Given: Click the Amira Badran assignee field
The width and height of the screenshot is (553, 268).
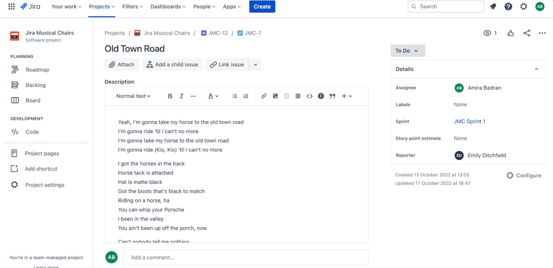Looking at the screenshot, I should coord(478,88).
